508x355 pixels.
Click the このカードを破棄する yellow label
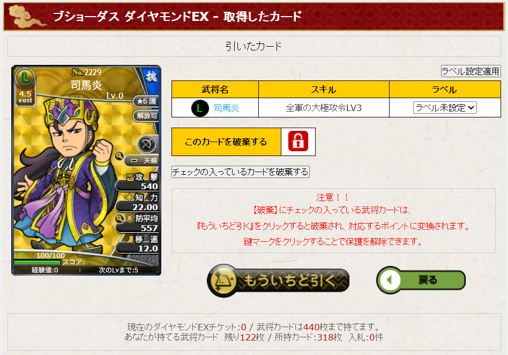click(226, 142)
